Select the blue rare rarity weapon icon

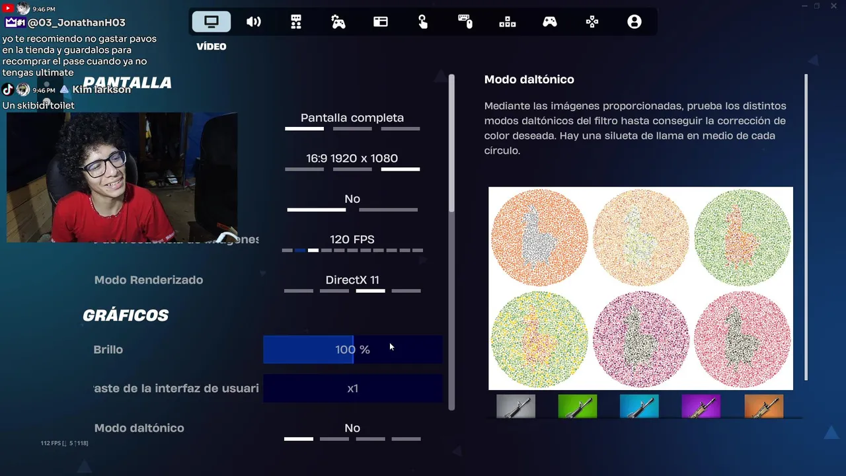coord(639,407)
